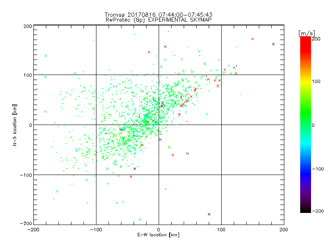Screen dimensions: 334x250
Task: Click the title text 'Tromsø 20170816 07:44:00-07:45:43'
Action: coord(158,15)
